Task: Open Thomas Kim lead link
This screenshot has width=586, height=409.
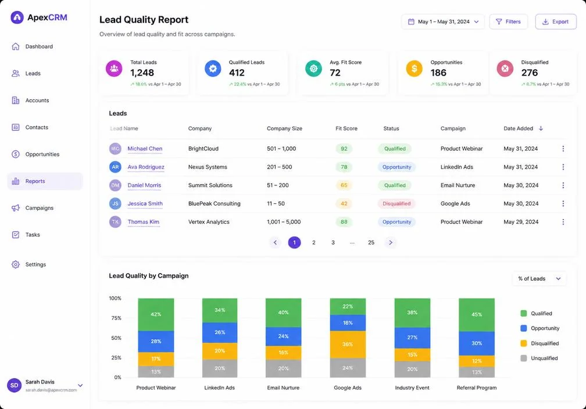Action: coord(144,222)
